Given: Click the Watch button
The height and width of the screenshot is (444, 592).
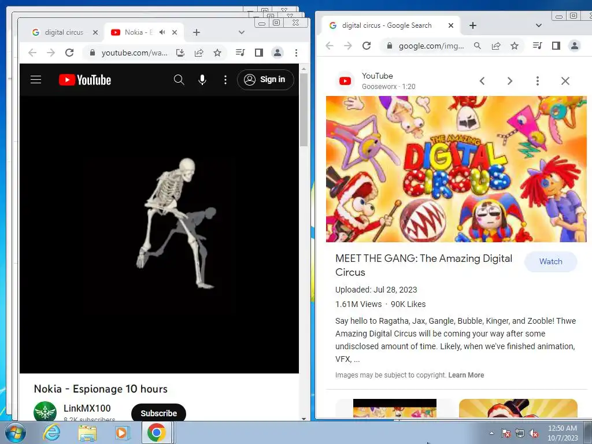Looking at the screenshot, I should point(550,262).
